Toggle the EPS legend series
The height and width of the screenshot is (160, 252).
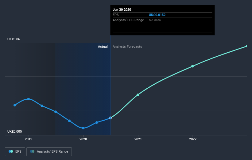[x=15, y=152]
